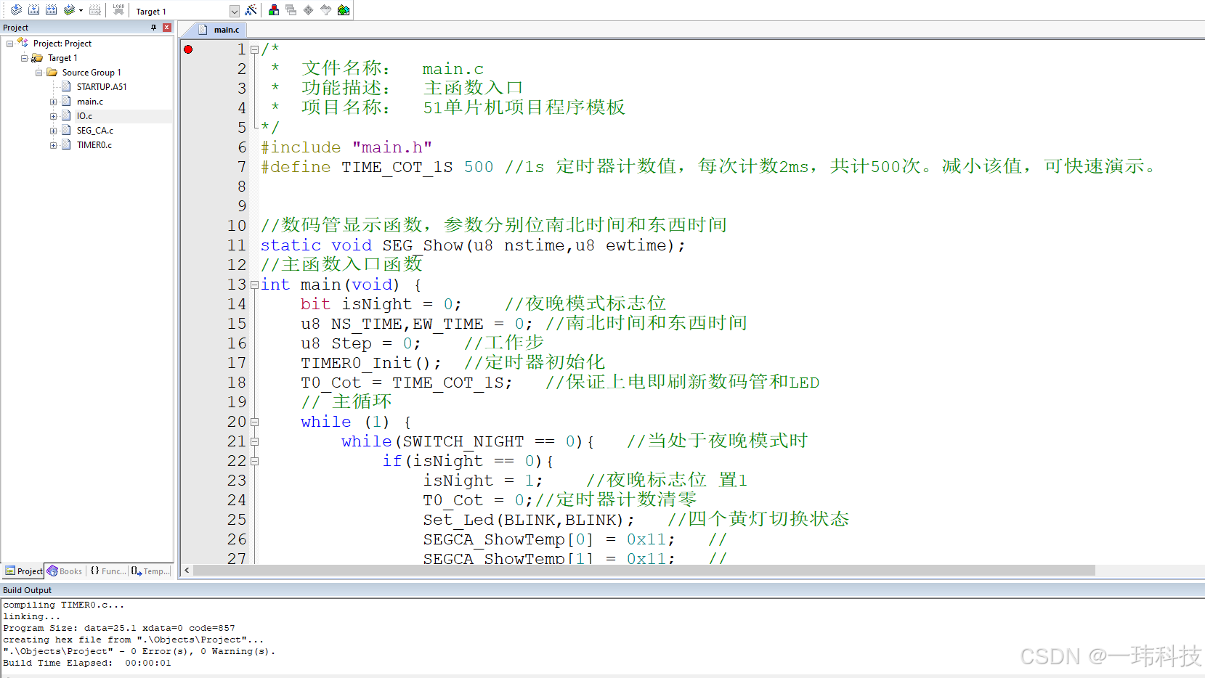
Task: Click the editor horizontal scrollbar thumb
Action: pyautogui.click(x=644, y=571)
